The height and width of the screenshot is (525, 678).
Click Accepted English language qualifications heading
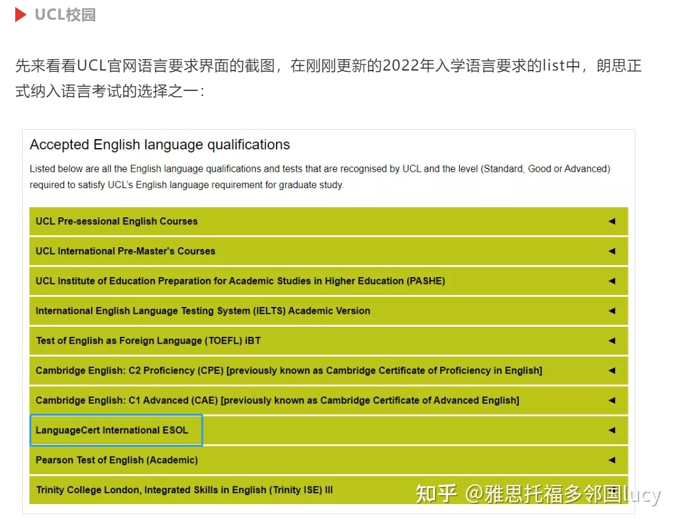tap(160, 144)
